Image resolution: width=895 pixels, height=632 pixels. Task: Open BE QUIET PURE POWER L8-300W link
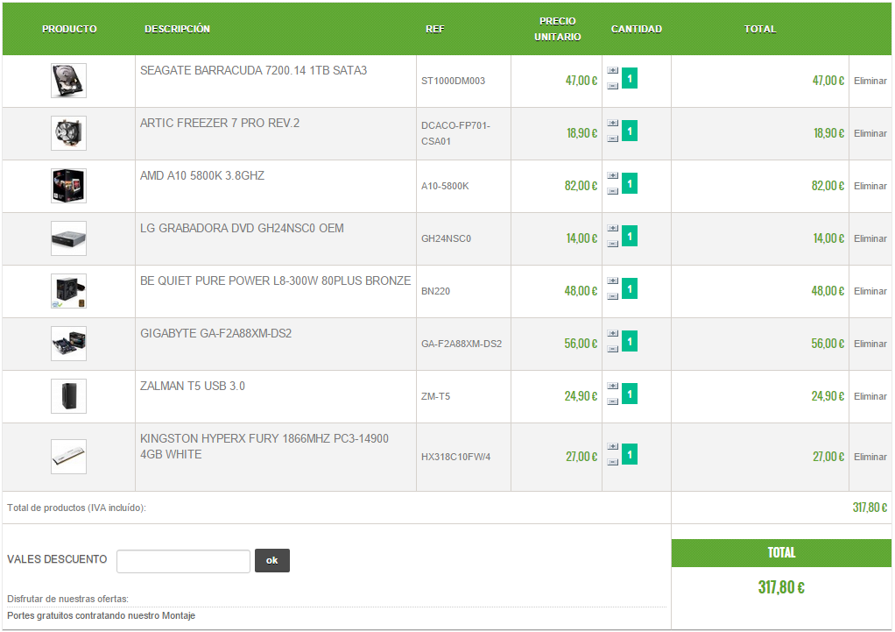point(275,280)
